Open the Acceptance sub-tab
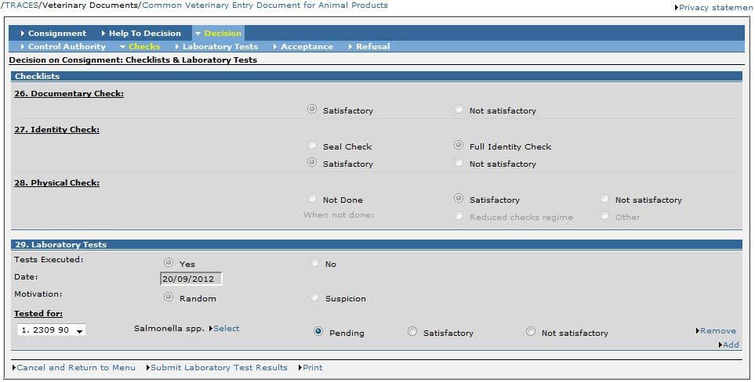This screenshot has width=755, height=382. point(303,47)
